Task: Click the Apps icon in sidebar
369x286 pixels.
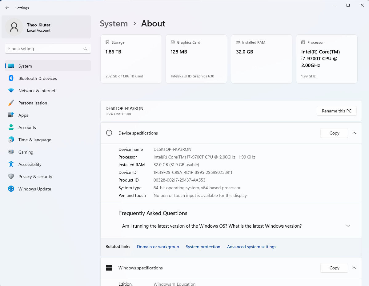Action: pyautogui.click(x=11, y=115)
